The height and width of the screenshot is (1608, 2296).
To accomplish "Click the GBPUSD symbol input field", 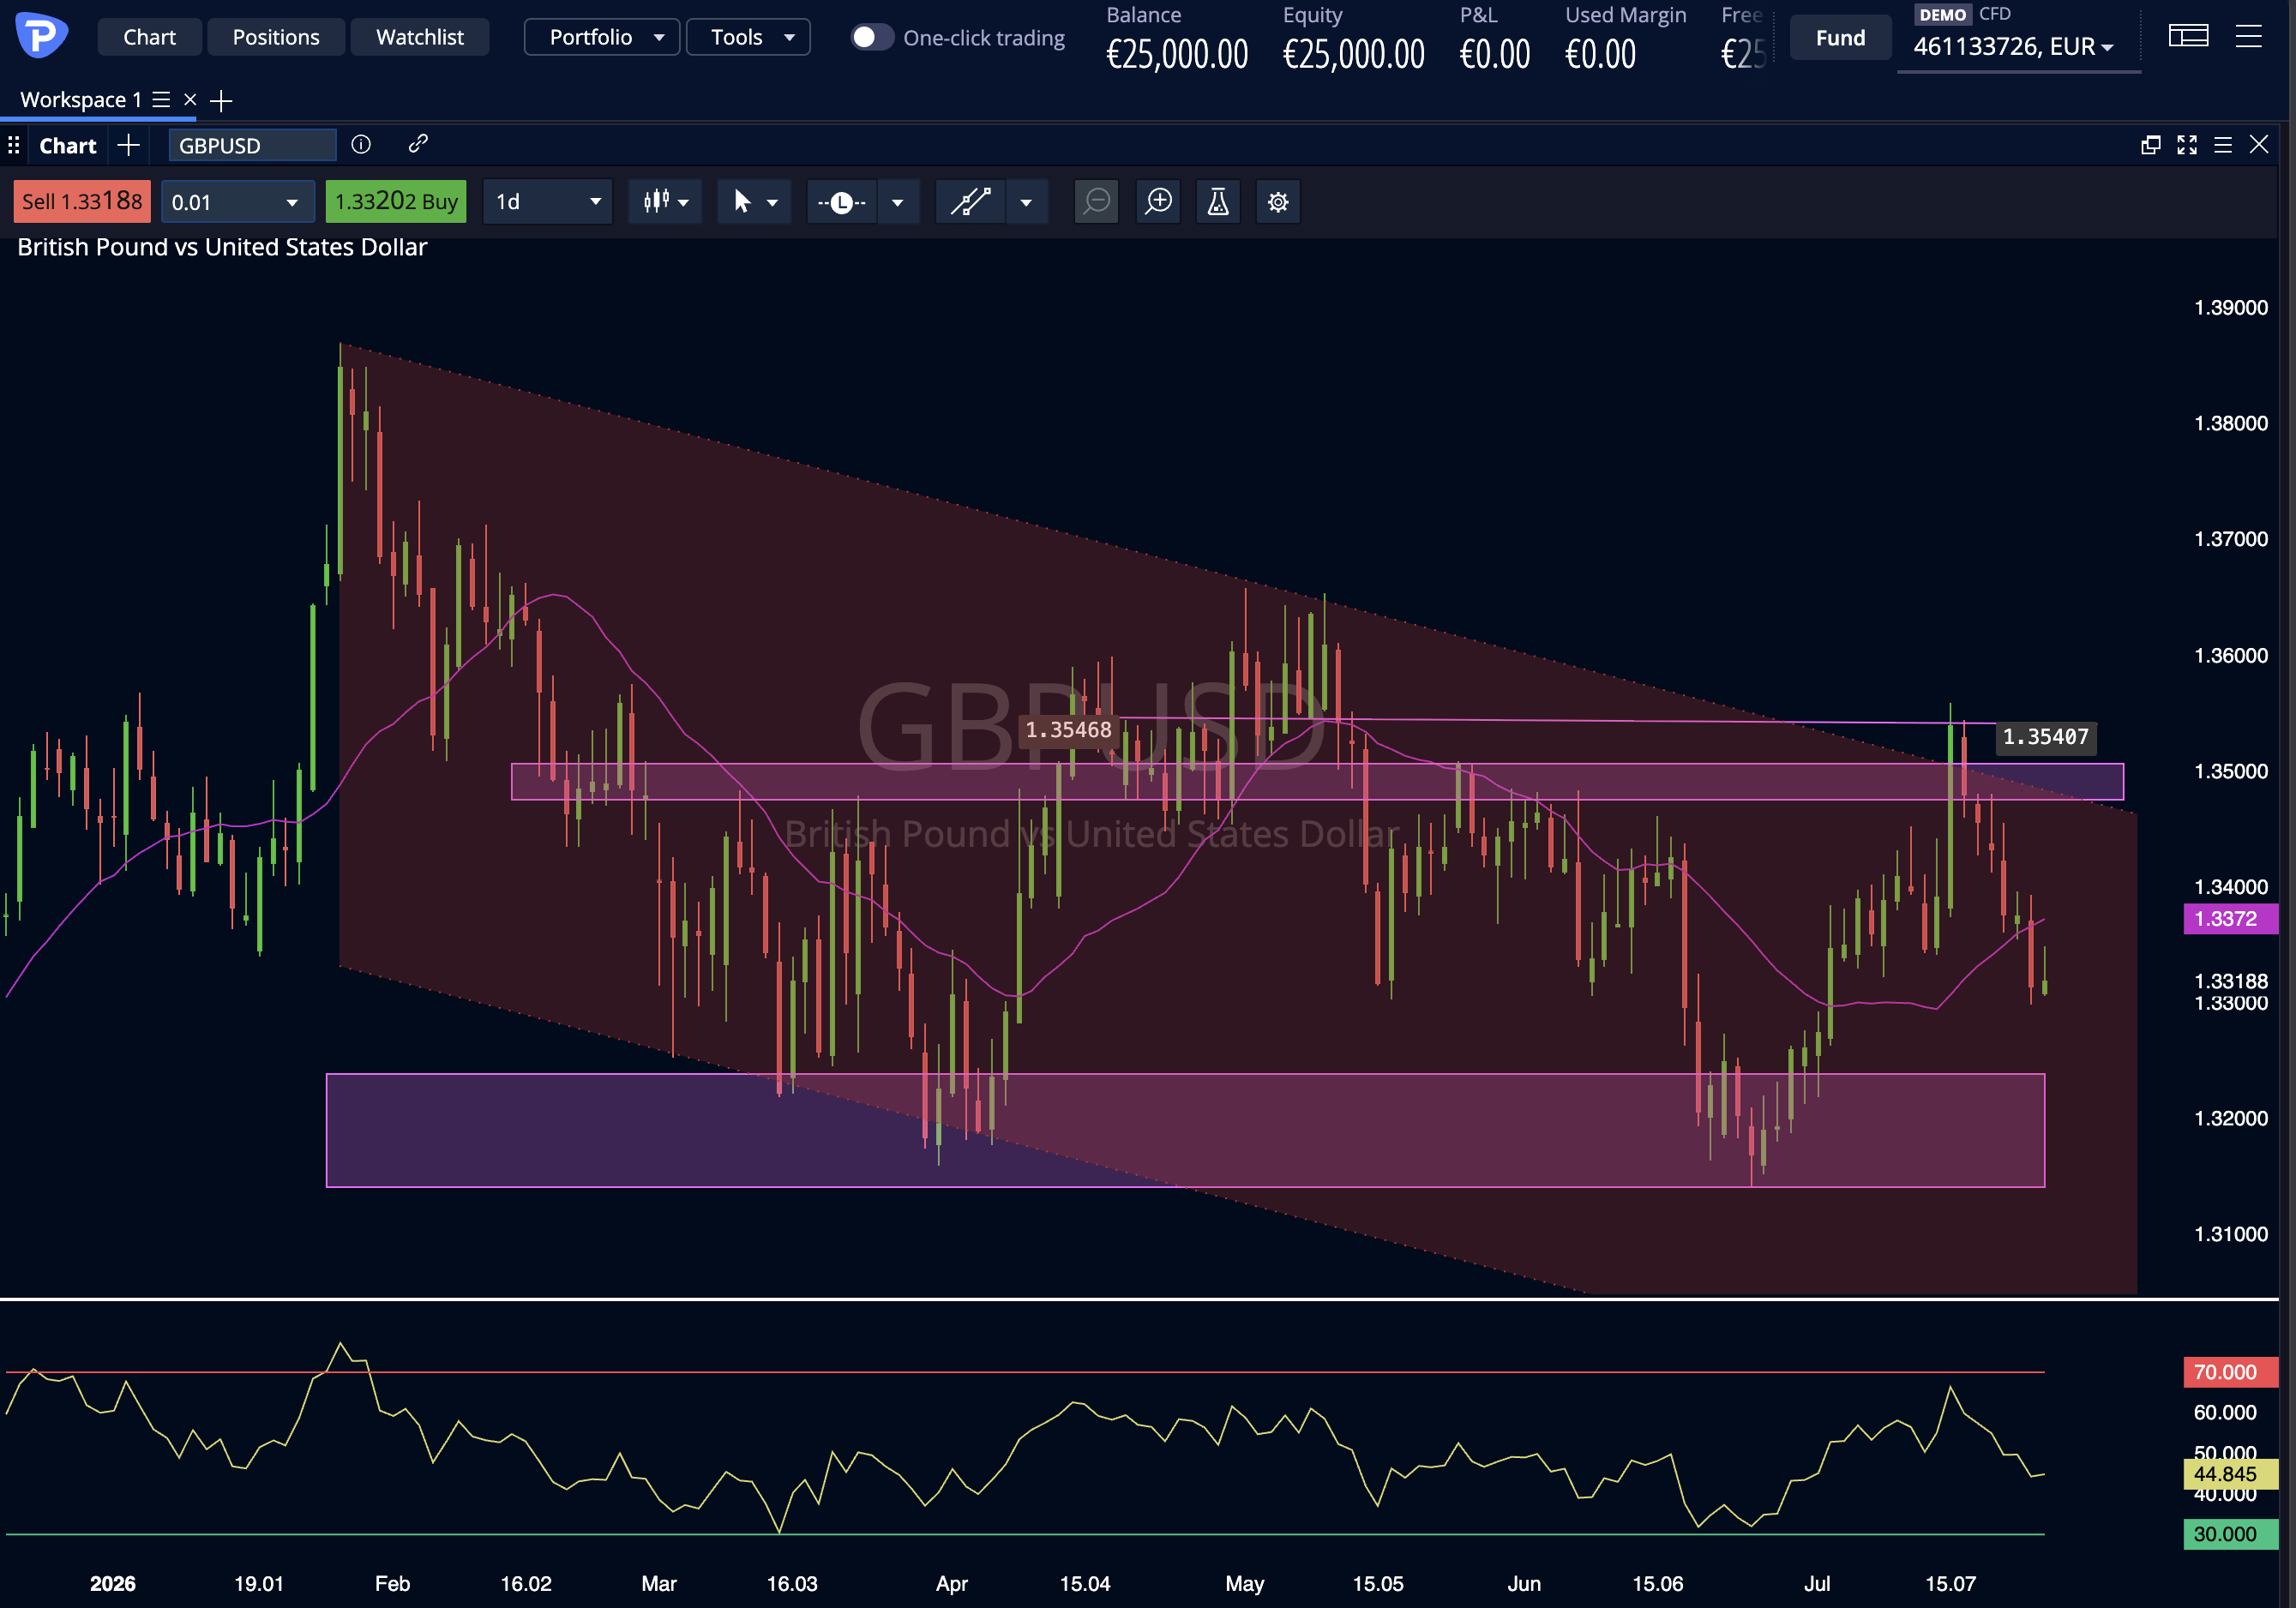I will (252, 145).
